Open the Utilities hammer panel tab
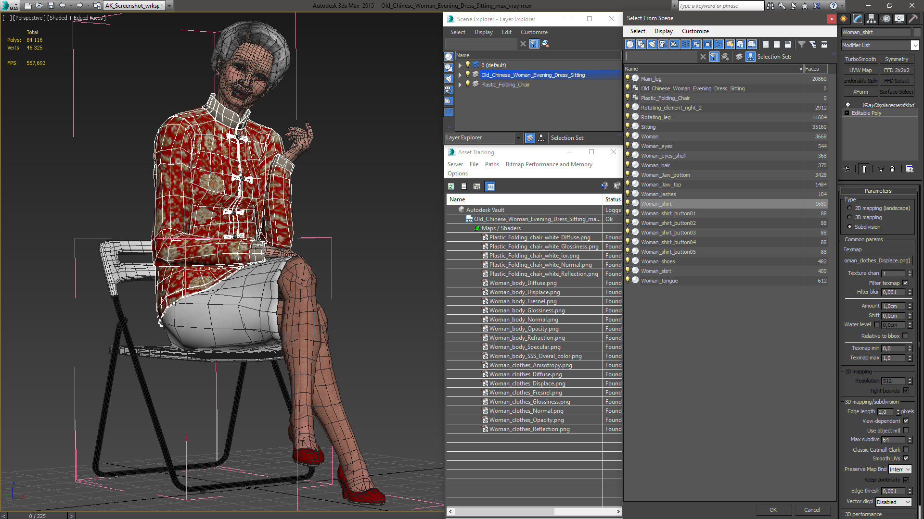The height and width of the screenshot is (519, 924). (913, 19)
